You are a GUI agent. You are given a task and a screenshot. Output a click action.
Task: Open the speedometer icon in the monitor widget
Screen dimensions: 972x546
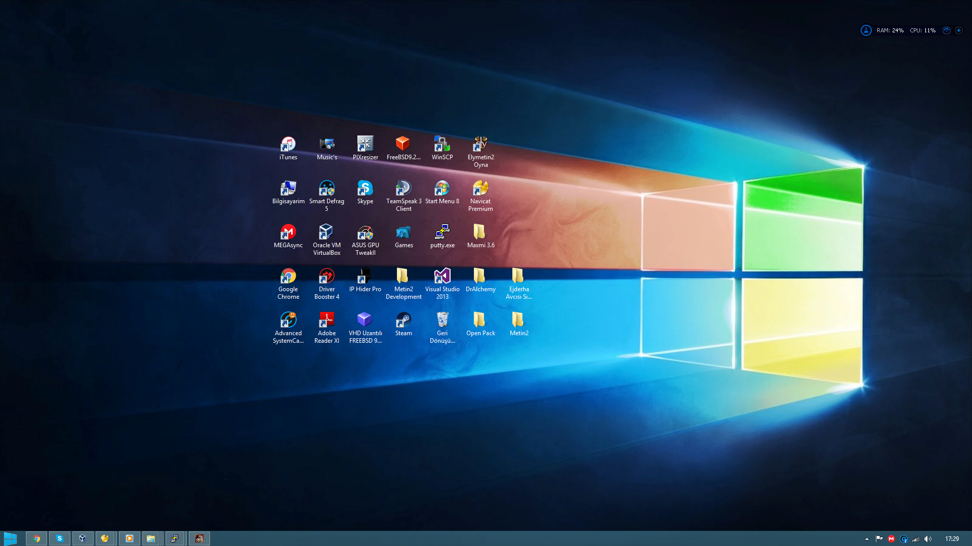(947, 30)
